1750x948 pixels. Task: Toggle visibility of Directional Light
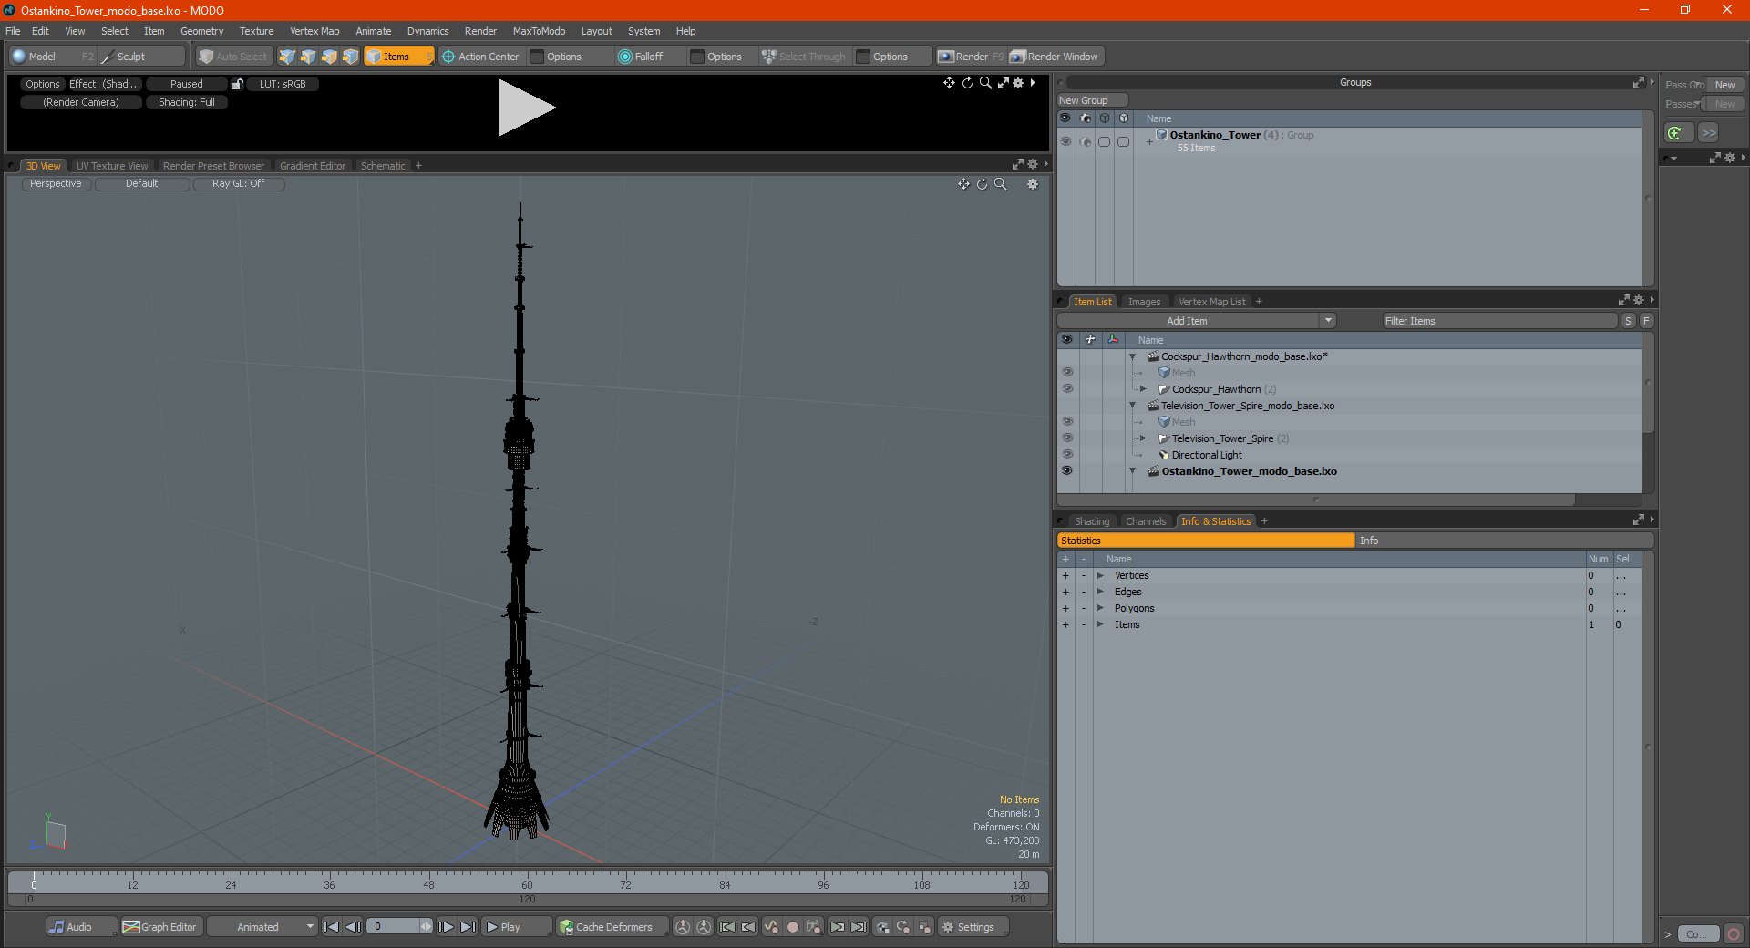pos(1066,455)
